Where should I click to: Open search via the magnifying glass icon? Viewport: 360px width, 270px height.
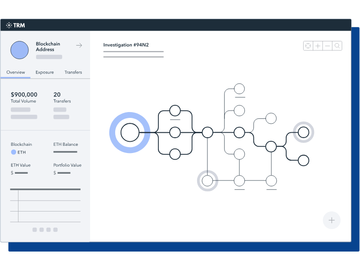(x=337, y=45)
